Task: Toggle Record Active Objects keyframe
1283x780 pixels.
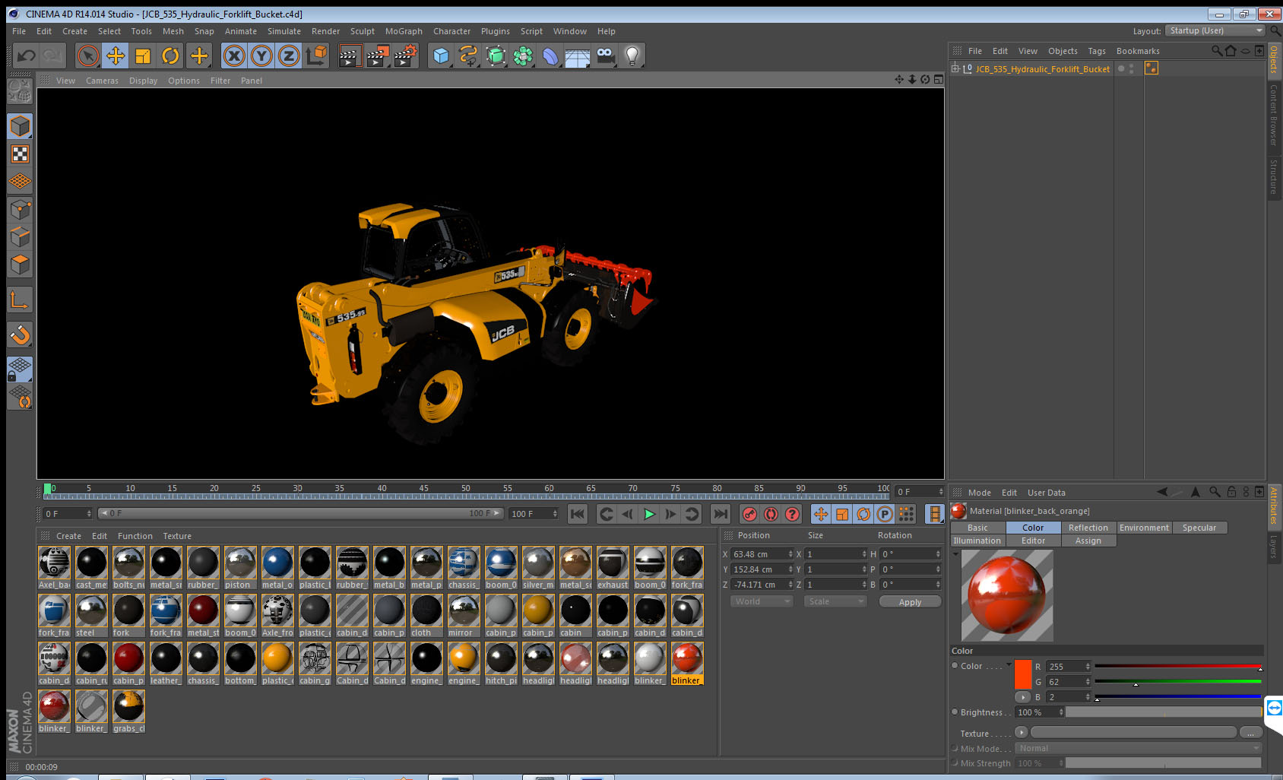Action: click(749, 514)
